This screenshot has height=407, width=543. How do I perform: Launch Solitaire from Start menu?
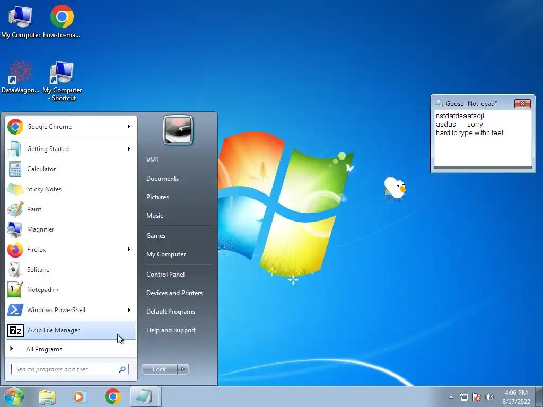(x=71, y=270)
